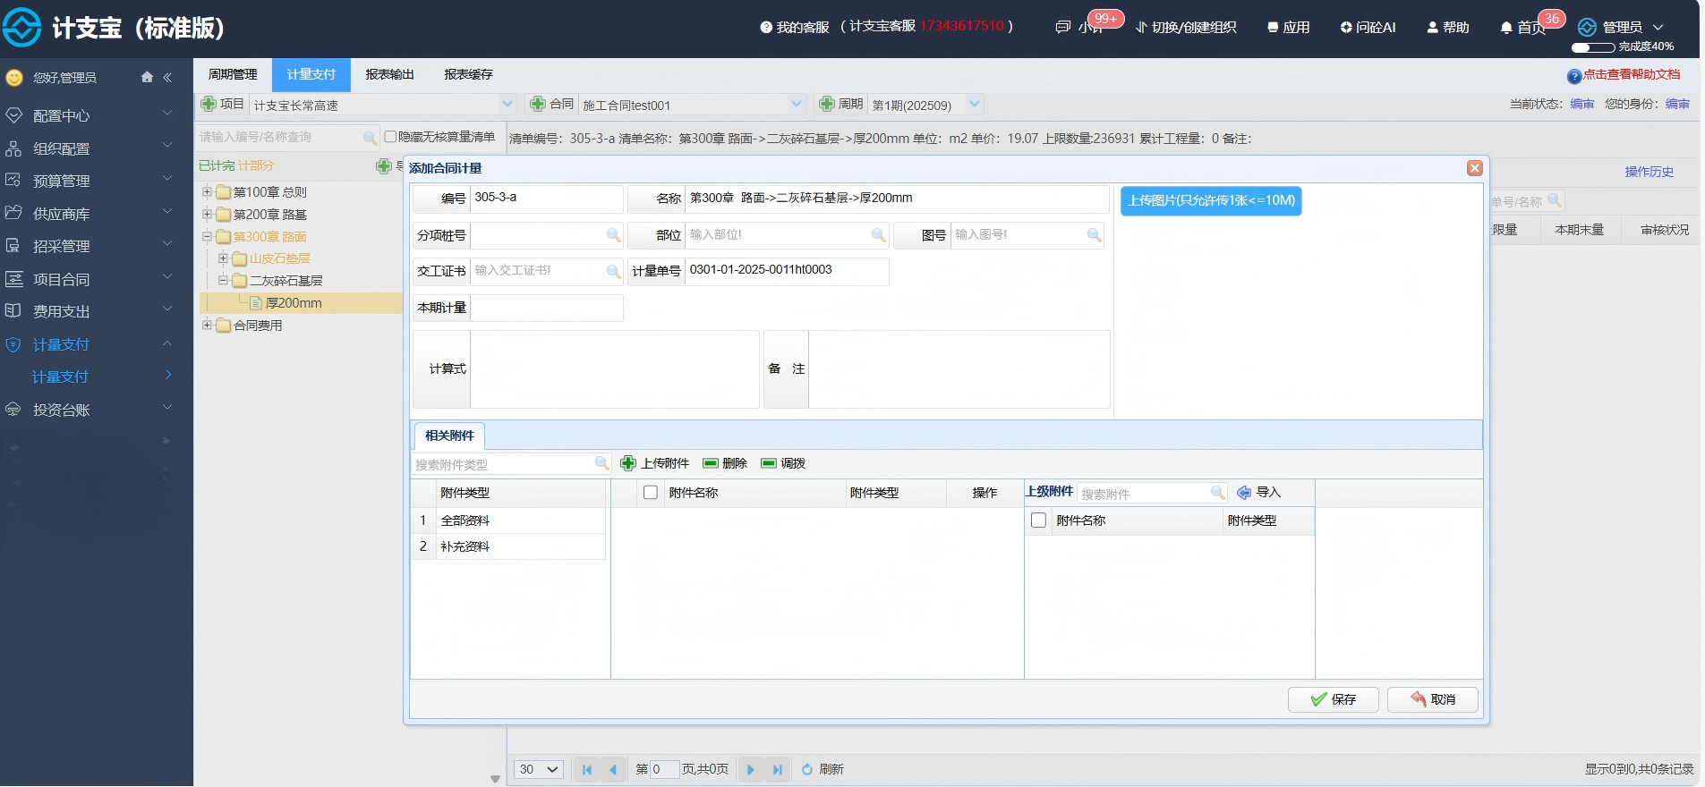This screenshot has height=787, width=1705.
Task: Collapse the sidebar with double-arrow icon
Action: tap(167, 78)
